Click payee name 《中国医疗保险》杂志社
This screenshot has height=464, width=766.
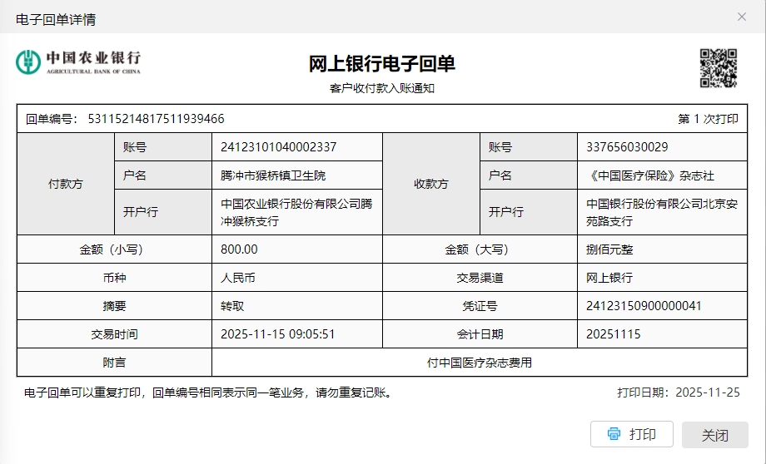(x=649, y=175)
